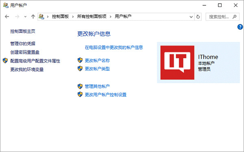
Task: Go up one level with up arrow
Action: [x=33, y=17]
